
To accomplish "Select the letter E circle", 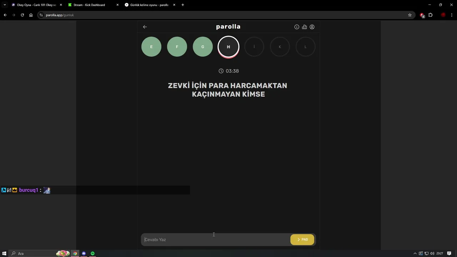I will pyautogui.click(x=151, y=47).
